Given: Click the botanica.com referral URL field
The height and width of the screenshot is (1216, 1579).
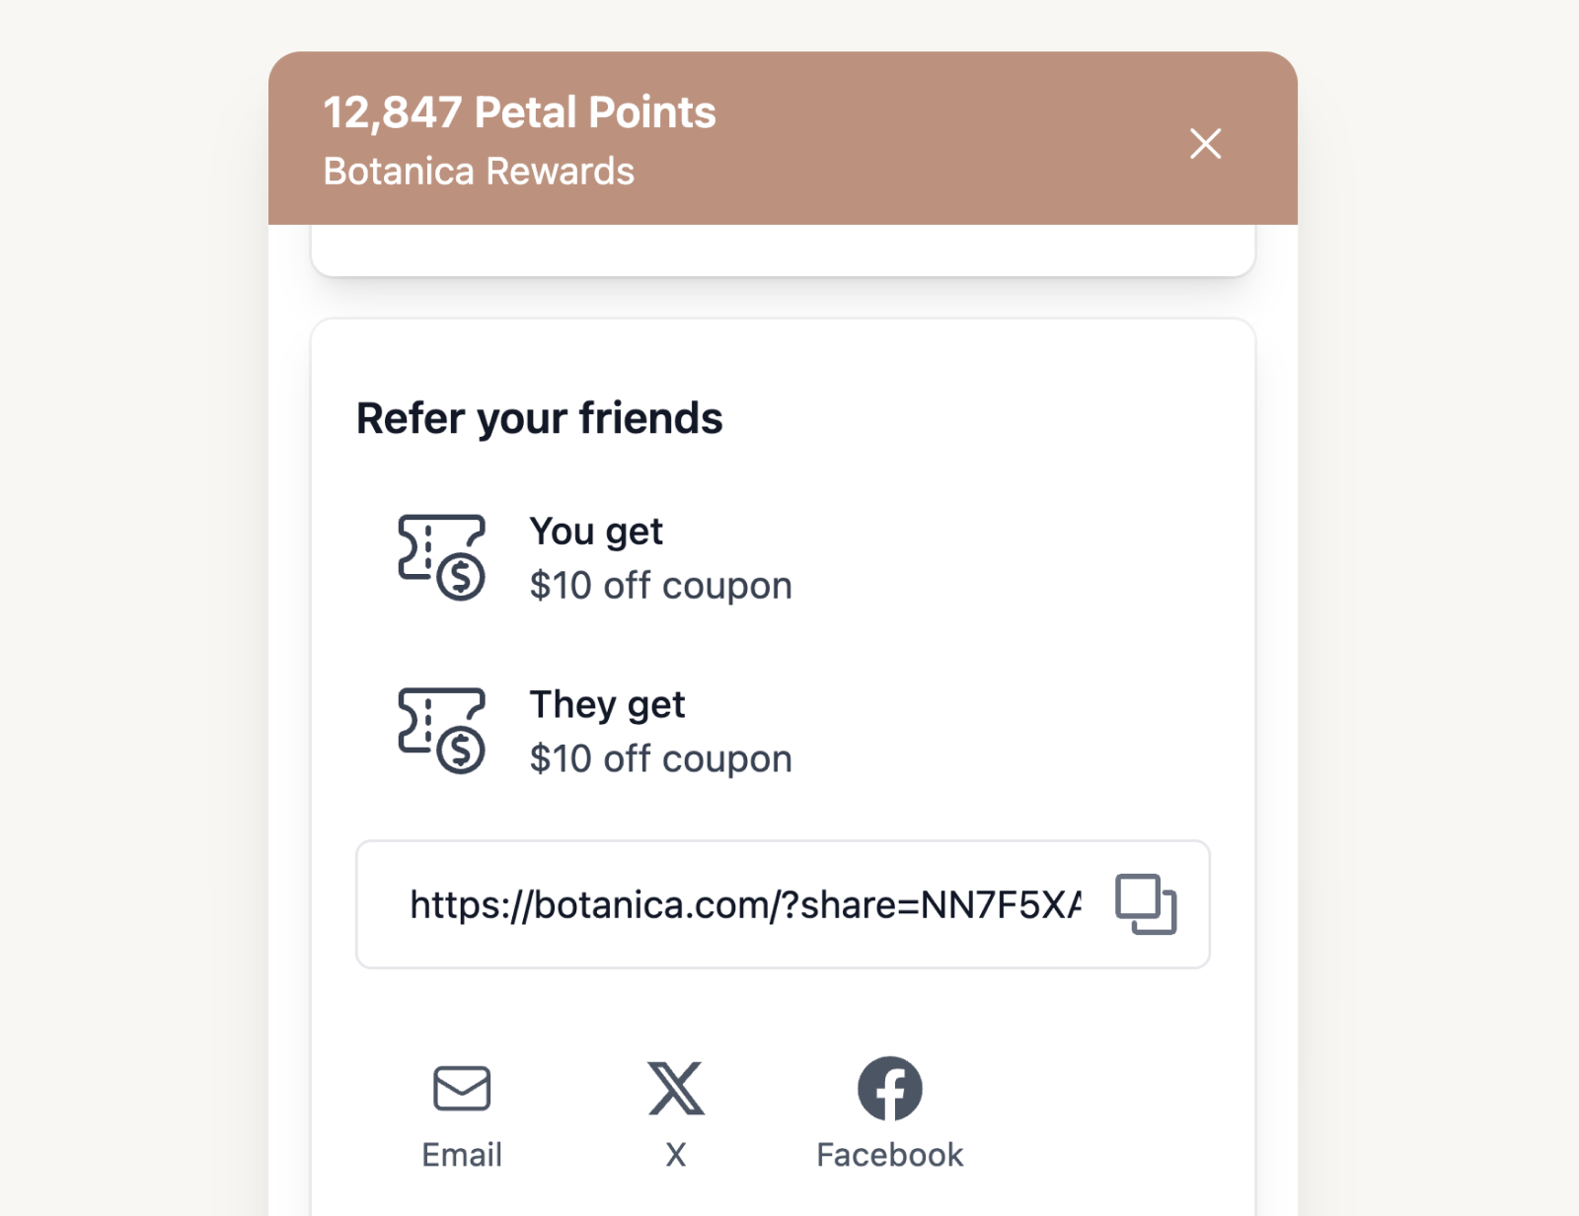Looking at the screenshot, I should pyautogui.click(x=744, y=904).
